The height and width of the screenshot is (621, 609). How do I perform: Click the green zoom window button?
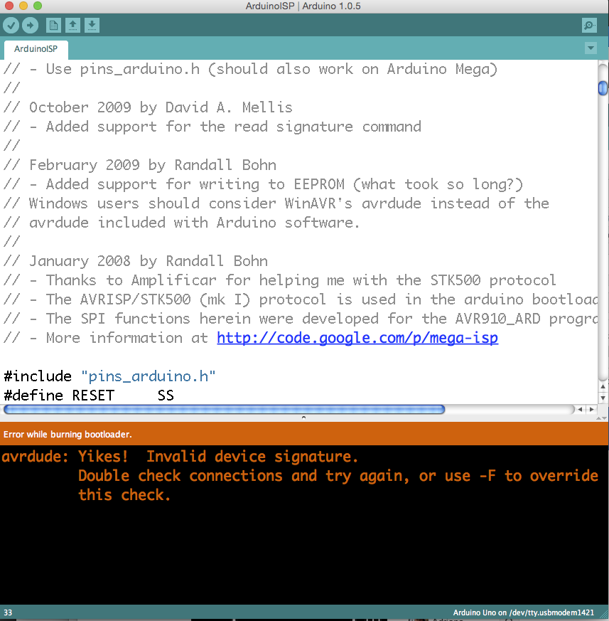pos(38,6)
